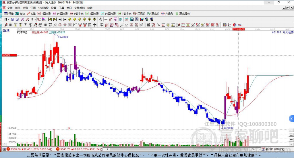Click the black left arrow icon
Image resolution: width=294 pixels, height=158 pixels.
tap(60, 19)
